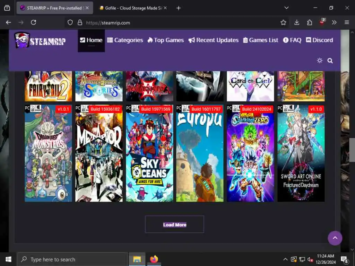Screen dimensions: 355x266
Task: Click the taskbar search box
Action: point(72,259)
